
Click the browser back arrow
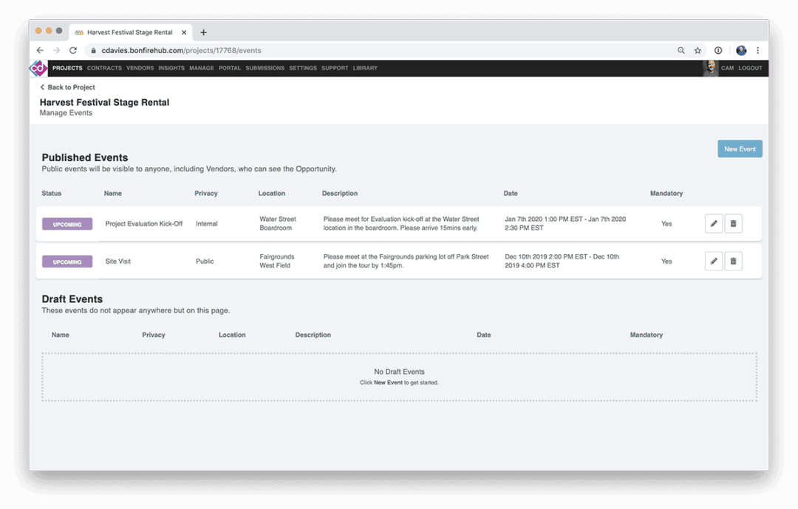pos(40,50)
